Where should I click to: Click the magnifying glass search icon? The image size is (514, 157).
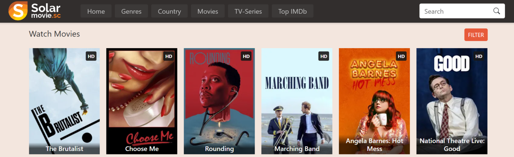tap(497, 11)
